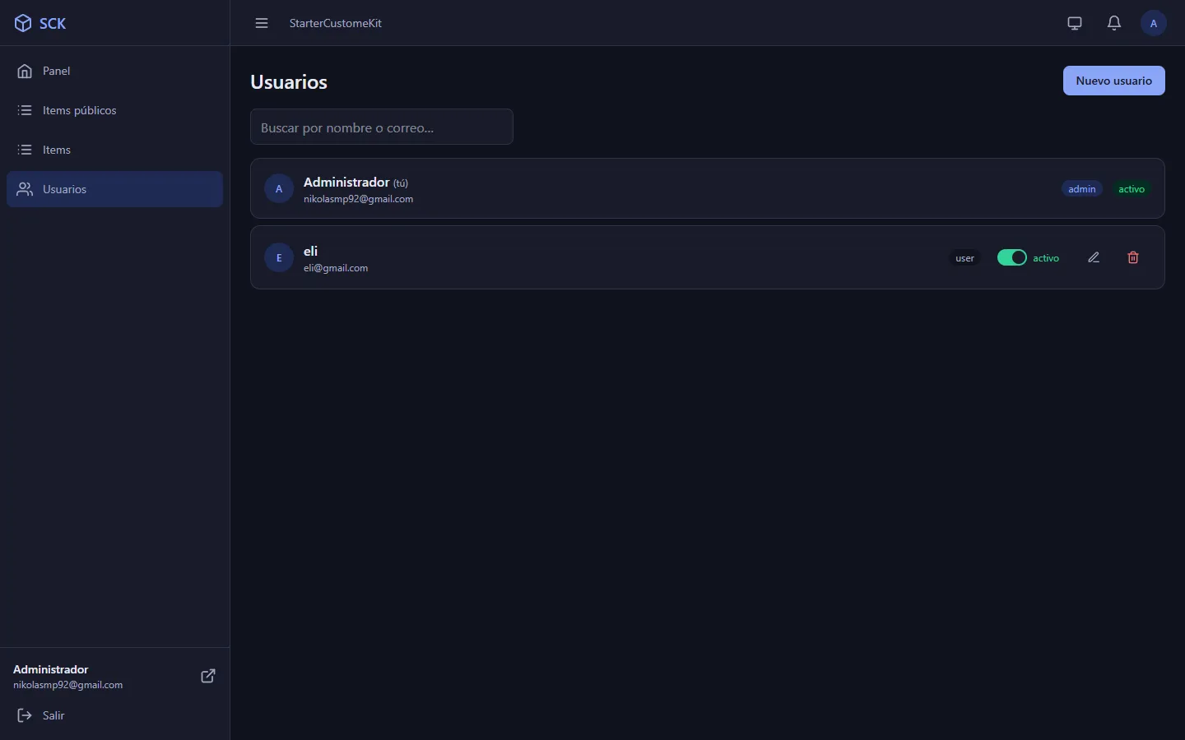1185x740 pixels.
Task: Open Items section in sidebar
Action: tap(114, 150)
